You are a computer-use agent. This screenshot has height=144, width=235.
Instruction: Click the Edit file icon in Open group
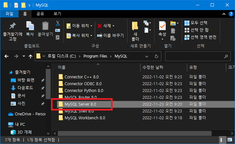coord(173,31)
